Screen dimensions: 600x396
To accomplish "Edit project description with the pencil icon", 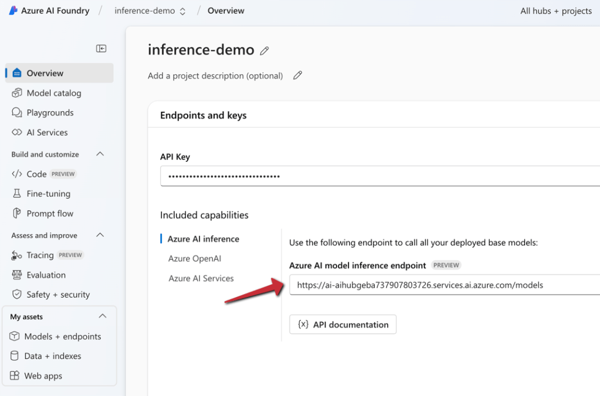I will pos(298,76).
